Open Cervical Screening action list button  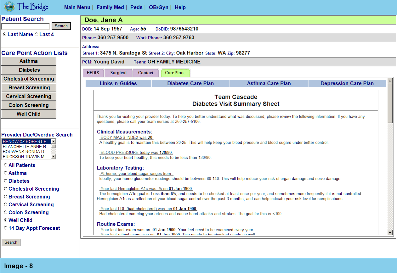click(x=29, y=97)
